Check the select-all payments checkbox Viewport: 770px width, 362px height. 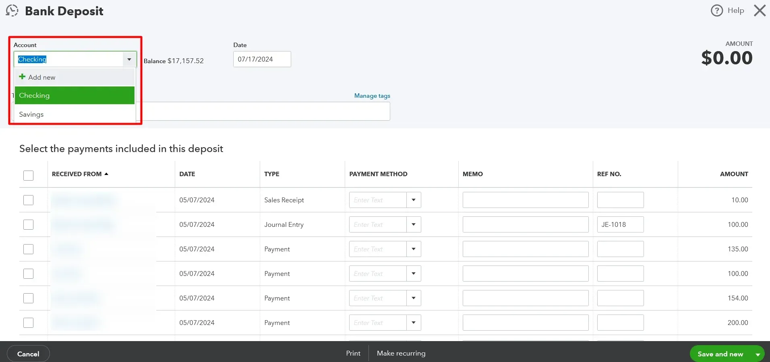(28, 176)
